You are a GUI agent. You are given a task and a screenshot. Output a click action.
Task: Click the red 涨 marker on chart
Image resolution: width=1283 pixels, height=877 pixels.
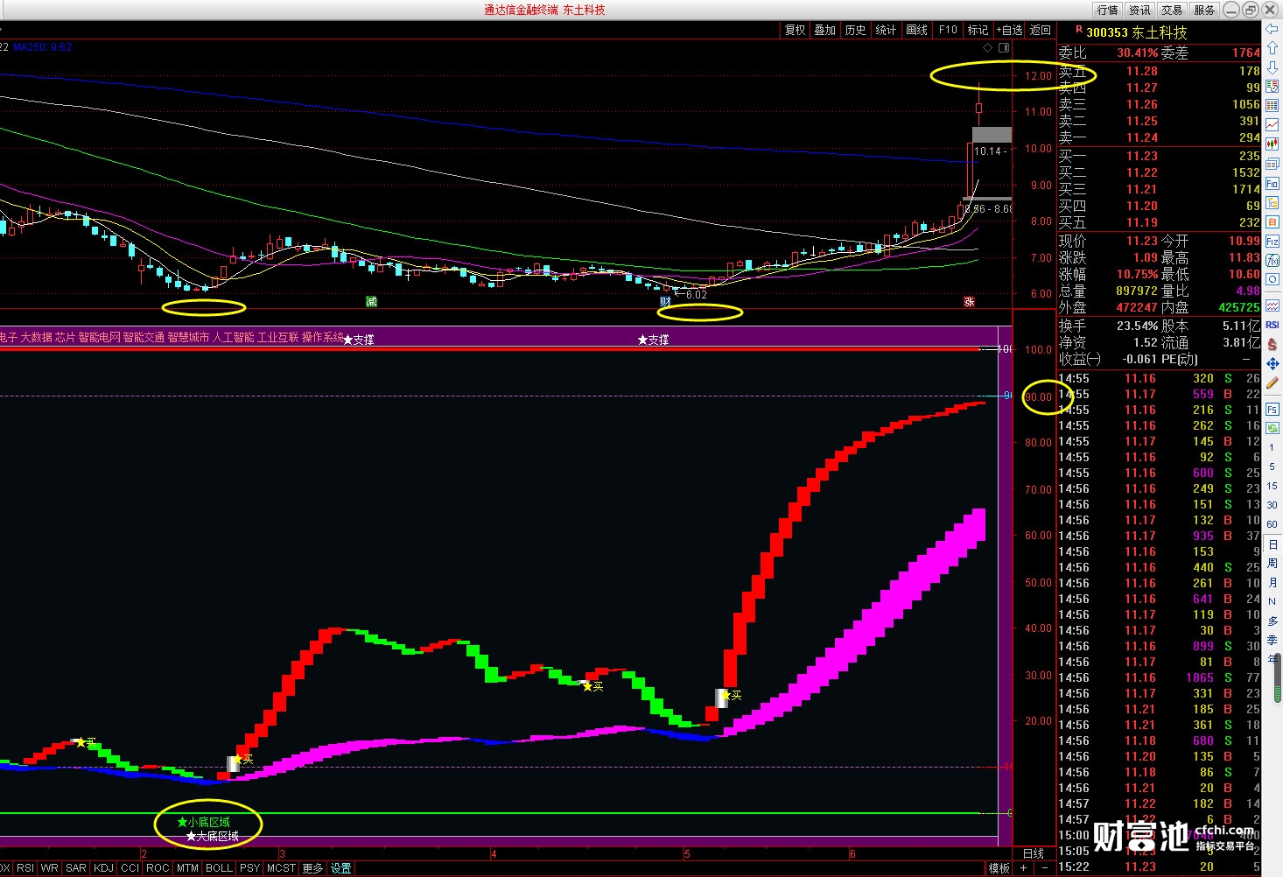coord(969,301)
